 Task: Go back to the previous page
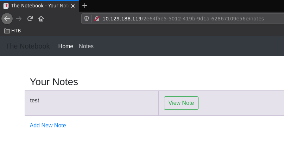[7, 19]
